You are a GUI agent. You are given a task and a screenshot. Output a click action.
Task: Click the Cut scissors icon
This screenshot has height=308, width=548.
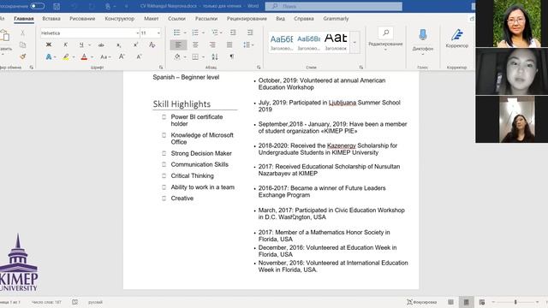(23, 33)
